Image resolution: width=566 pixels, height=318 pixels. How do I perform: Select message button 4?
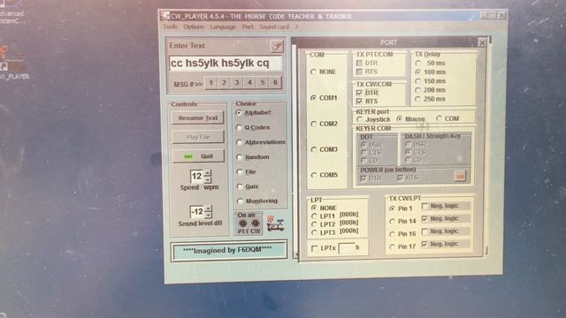(x=249, y=83)
